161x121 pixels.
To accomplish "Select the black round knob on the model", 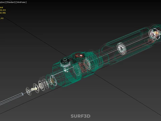I will 65,61.
